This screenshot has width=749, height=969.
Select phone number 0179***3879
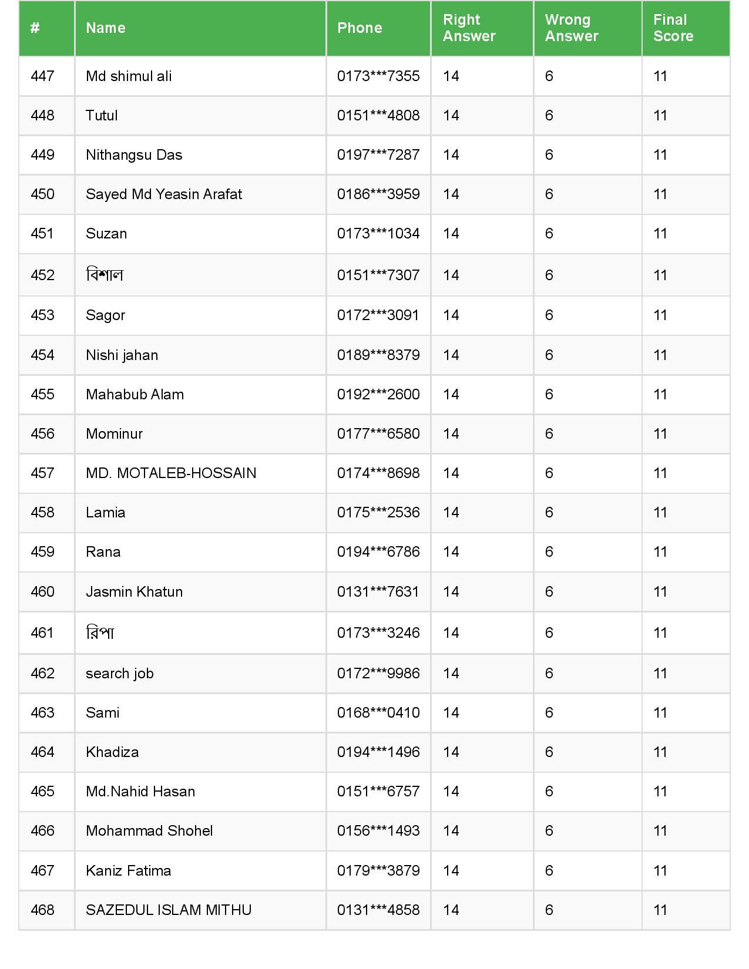tap(378, 871)
